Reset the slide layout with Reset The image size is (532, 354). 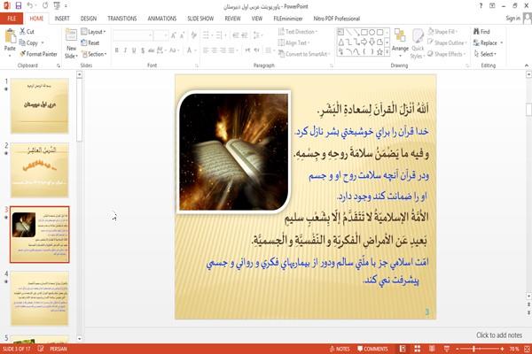pyautogui.click(x=90, y=42)
